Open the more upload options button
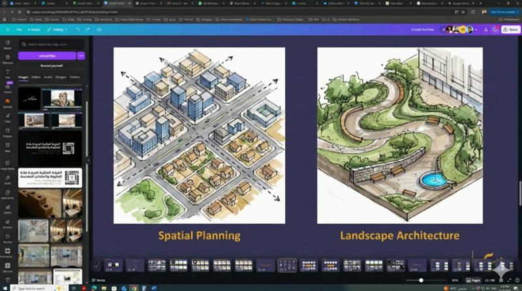 (x=81, y=56)
